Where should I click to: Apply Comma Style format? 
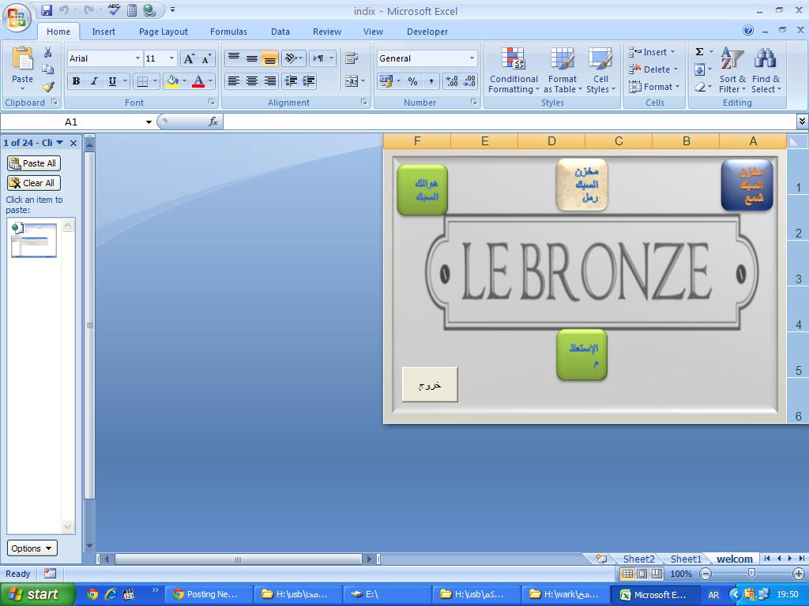tap(431, 81)
